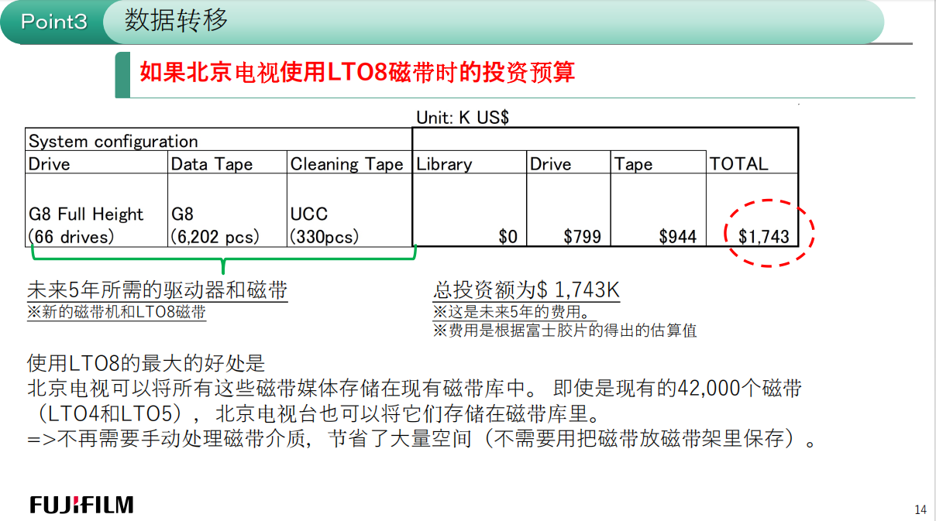Select the (330pcs) value
Screen dimensions: 936x521
[325, 237]
